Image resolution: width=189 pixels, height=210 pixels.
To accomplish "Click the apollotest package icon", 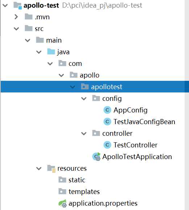I will pyautogui.click(x=85, y=87).
